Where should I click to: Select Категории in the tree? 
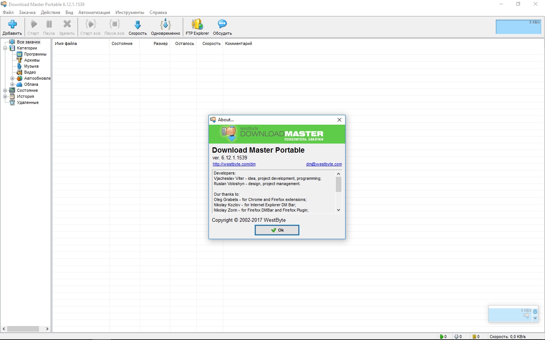click(x=27, y=48)
